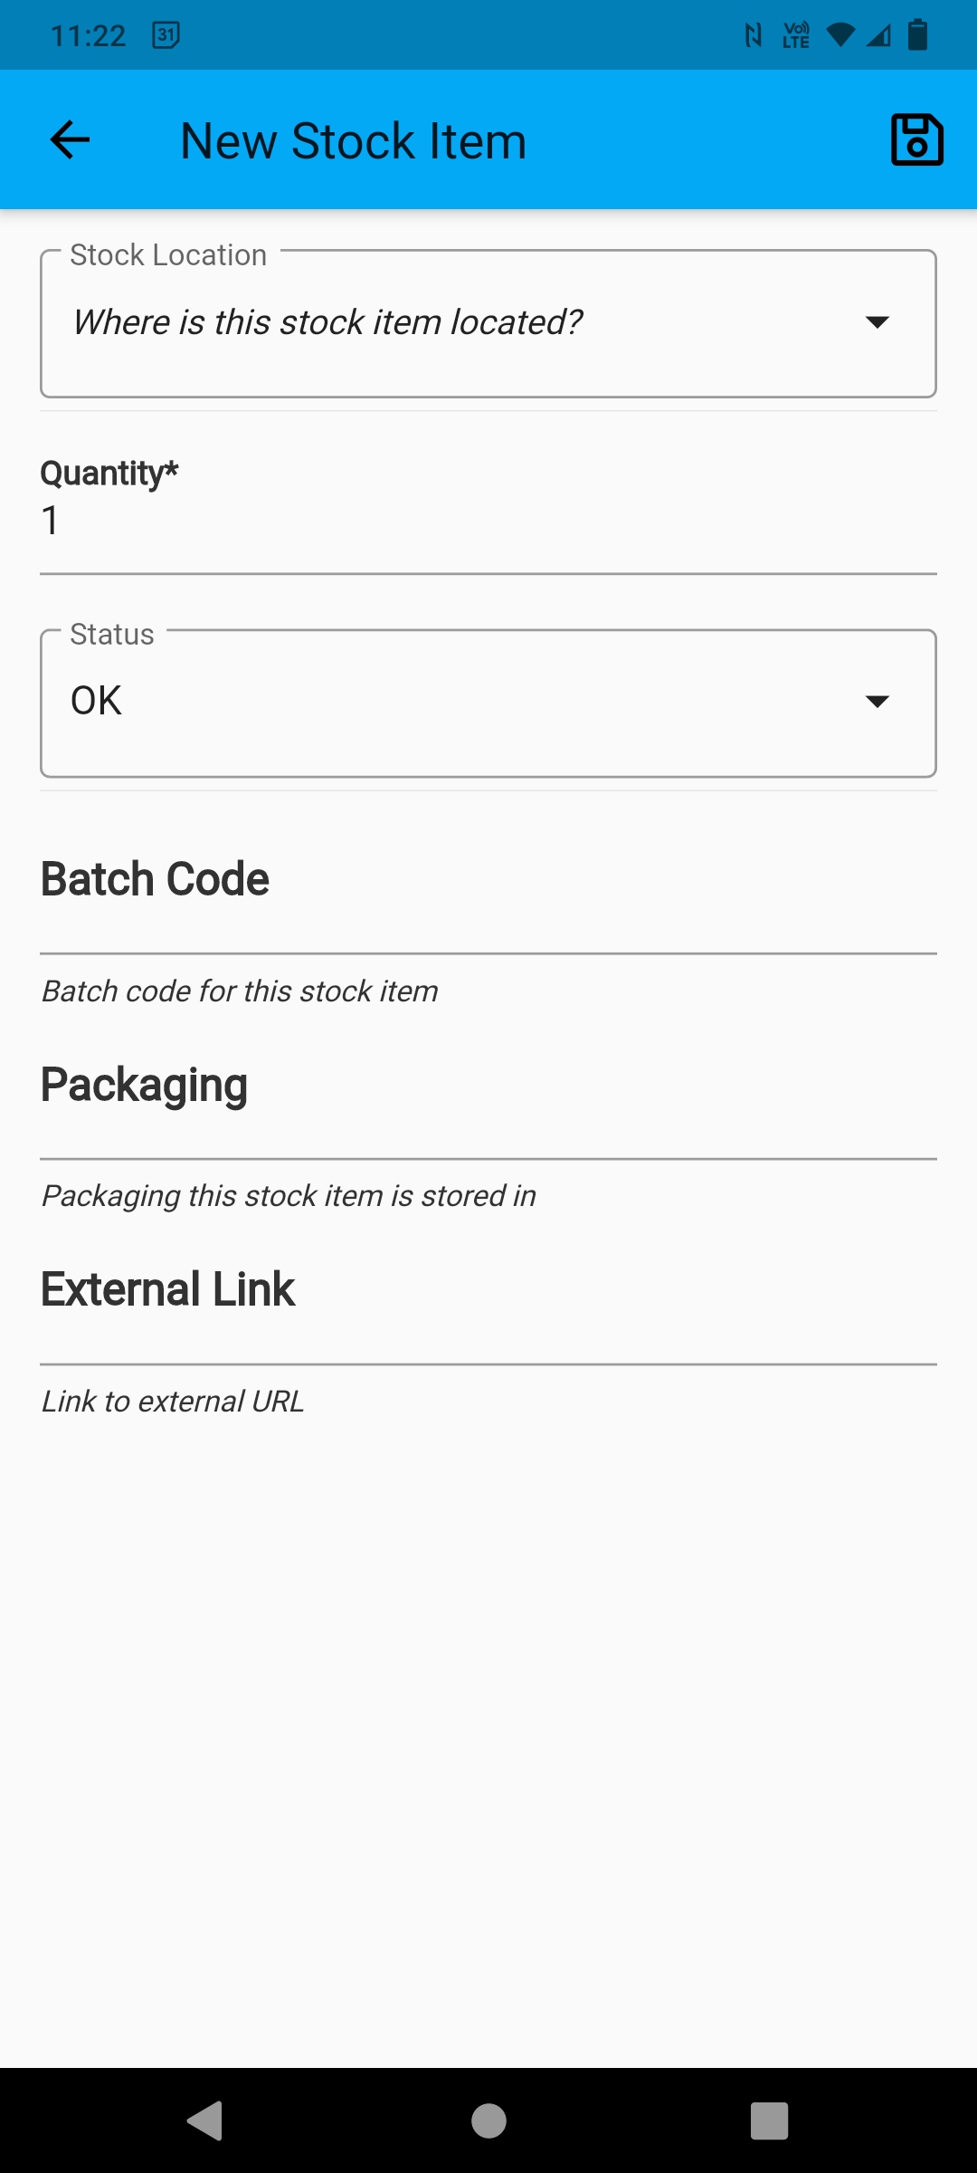This screenshot has height=2173, width=977.
Task: Tap the status bar clock
Action: click(x=88, y=35)
